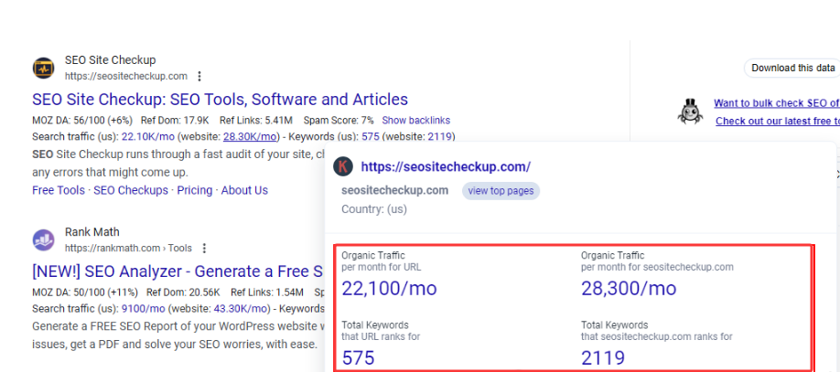Click the SEO Site Checkup favicon
Image resolution: width=840 pixels, height=372 pixels.
[x=43, y=69]
